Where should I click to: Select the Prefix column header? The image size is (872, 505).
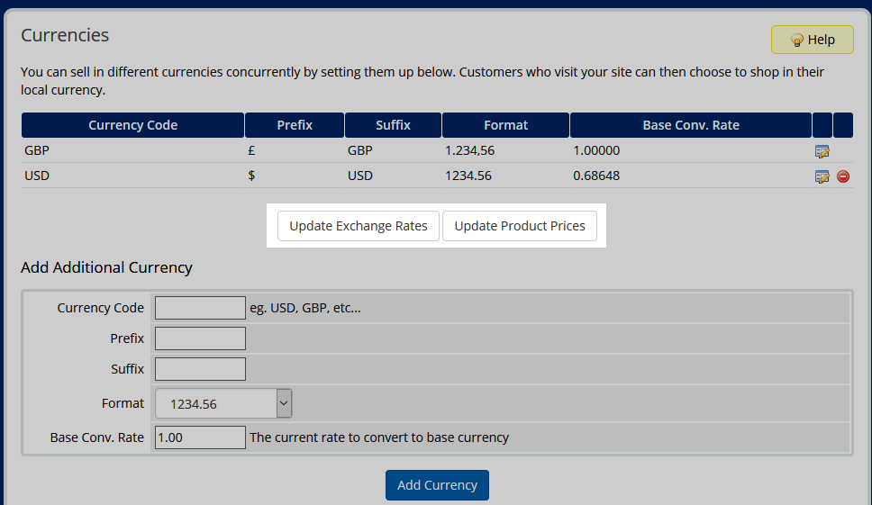pyautogui.click(x=295, y=125)
